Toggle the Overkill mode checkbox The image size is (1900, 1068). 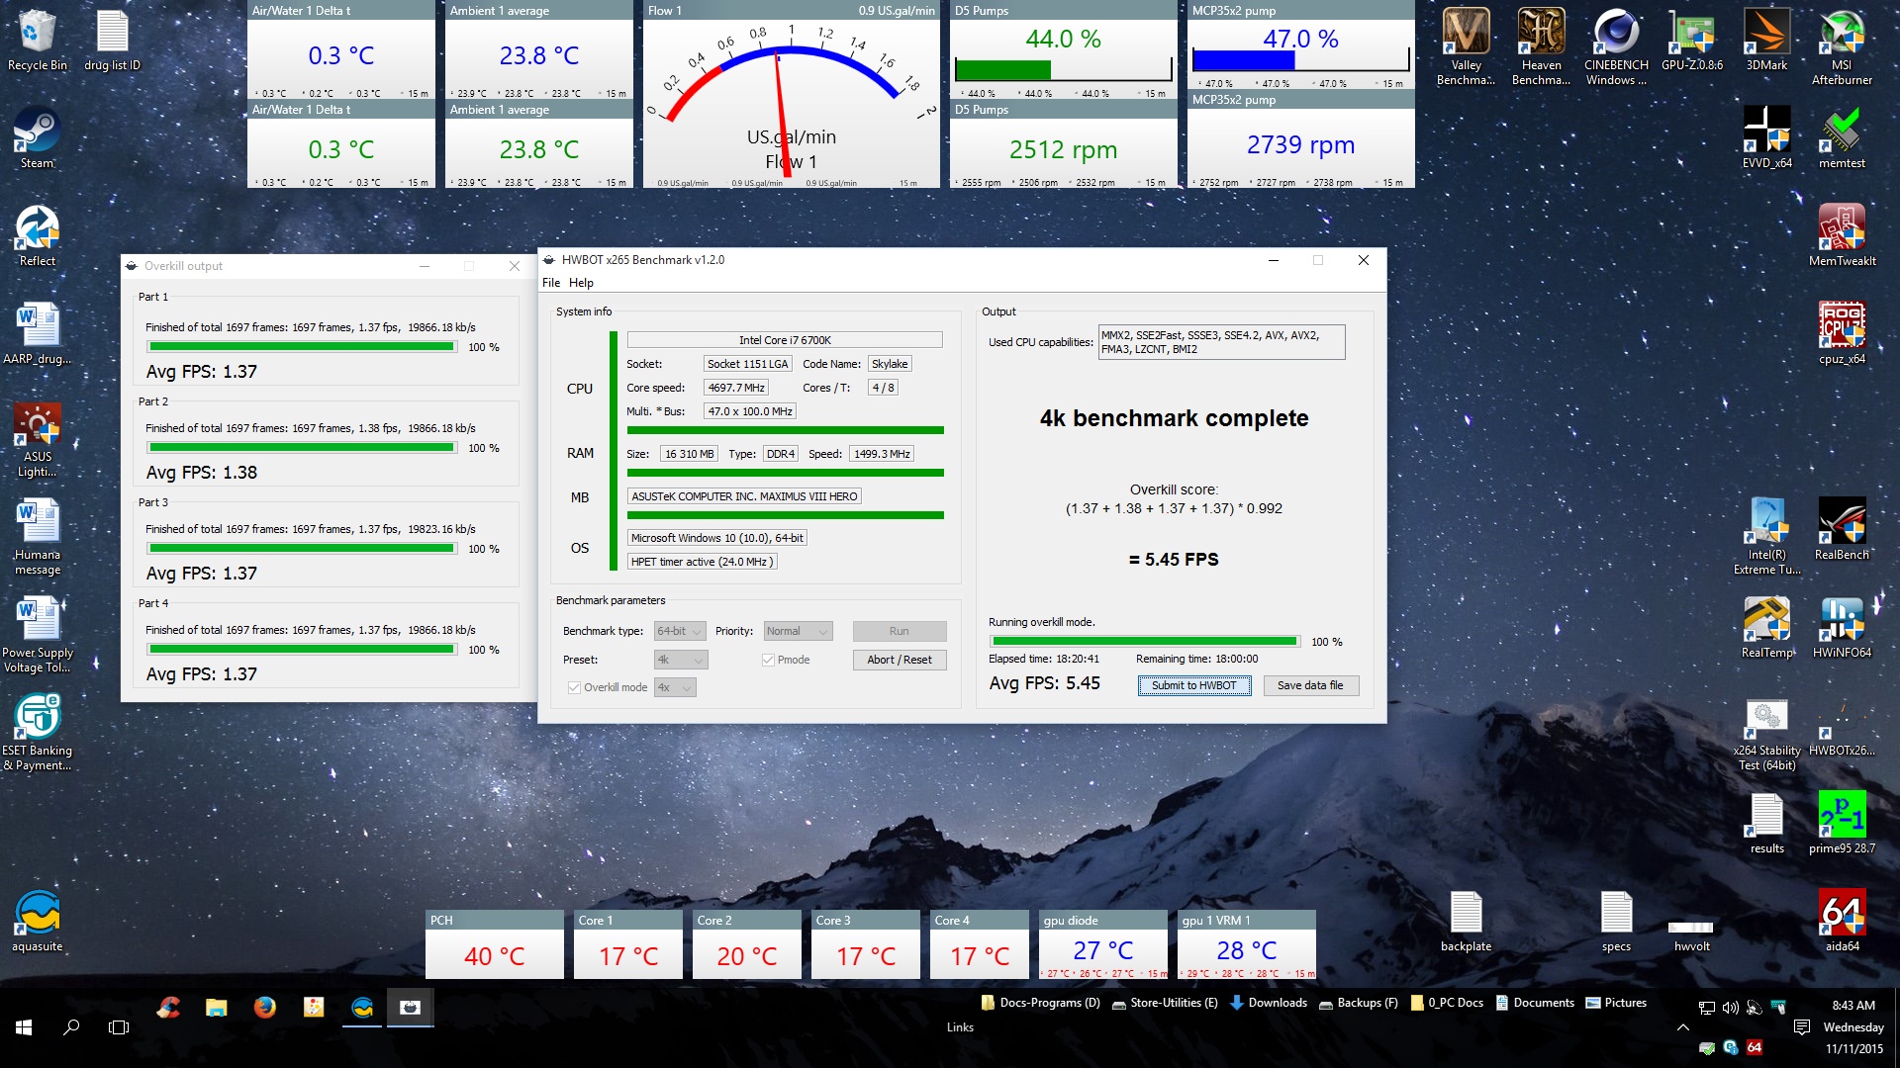574,687
